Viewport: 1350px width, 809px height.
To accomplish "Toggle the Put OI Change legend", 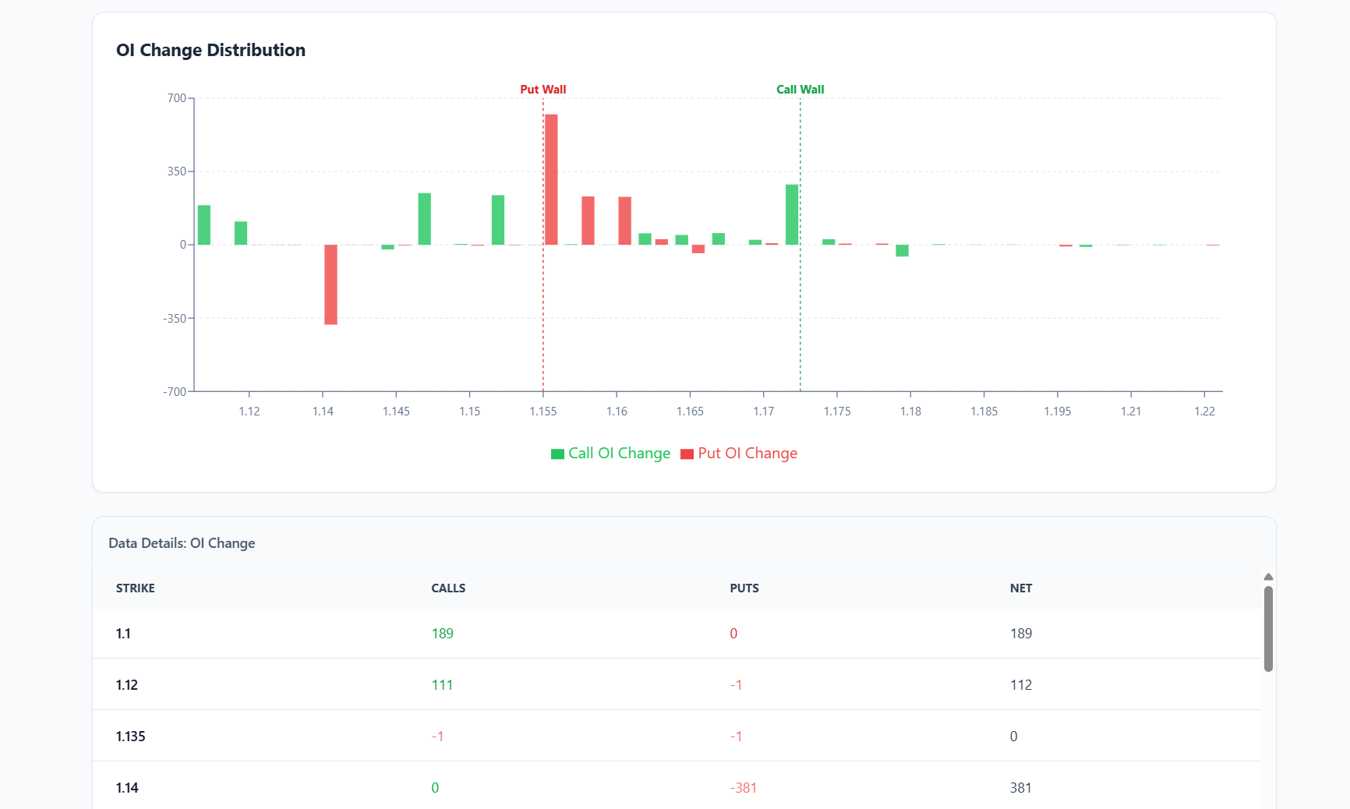I will [747, 453].
